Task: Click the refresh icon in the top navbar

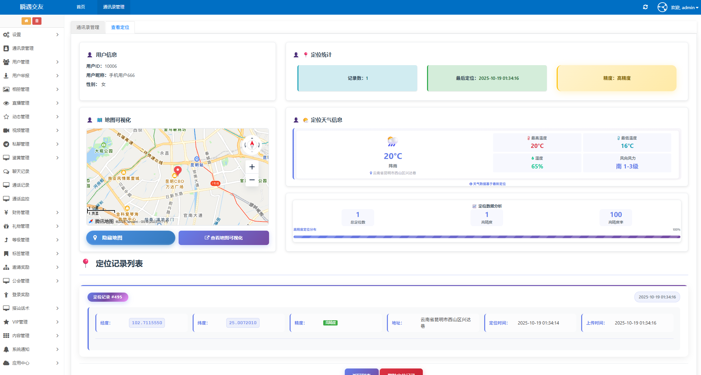Action: click(x=645, y=7)
